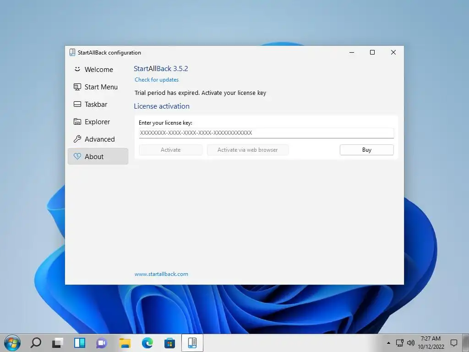Click the Check for updates link
Screen dimensions: 469x352
157,80
